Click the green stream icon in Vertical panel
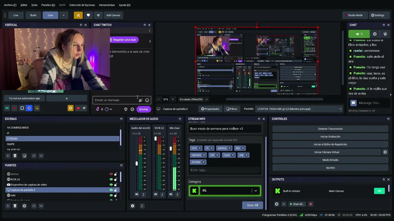 point(7,108)
